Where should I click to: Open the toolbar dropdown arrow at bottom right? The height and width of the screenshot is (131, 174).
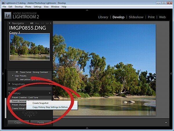point(166,123)
